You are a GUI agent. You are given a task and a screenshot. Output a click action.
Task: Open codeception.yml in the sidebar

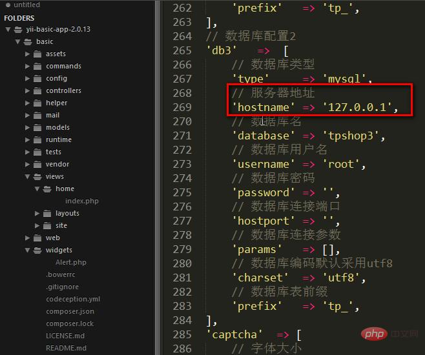(x=73, y=299)
